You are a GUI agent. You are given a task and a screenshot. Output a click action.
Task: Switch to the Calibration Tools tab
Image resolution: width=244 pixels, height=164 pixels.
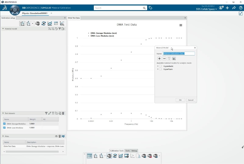click(117, 151)
